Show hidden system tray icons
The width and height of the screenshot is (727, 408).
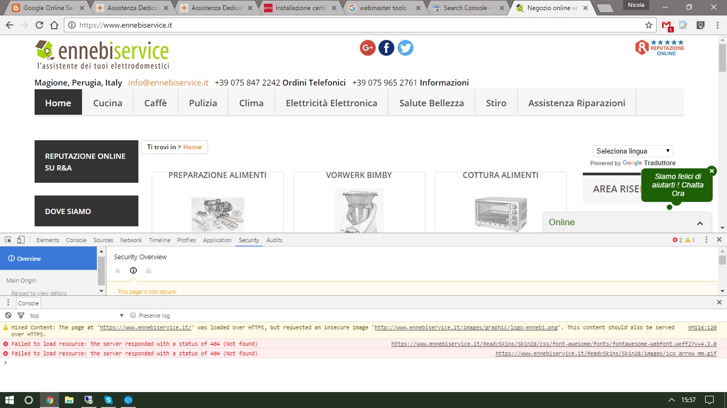point(672,400)
